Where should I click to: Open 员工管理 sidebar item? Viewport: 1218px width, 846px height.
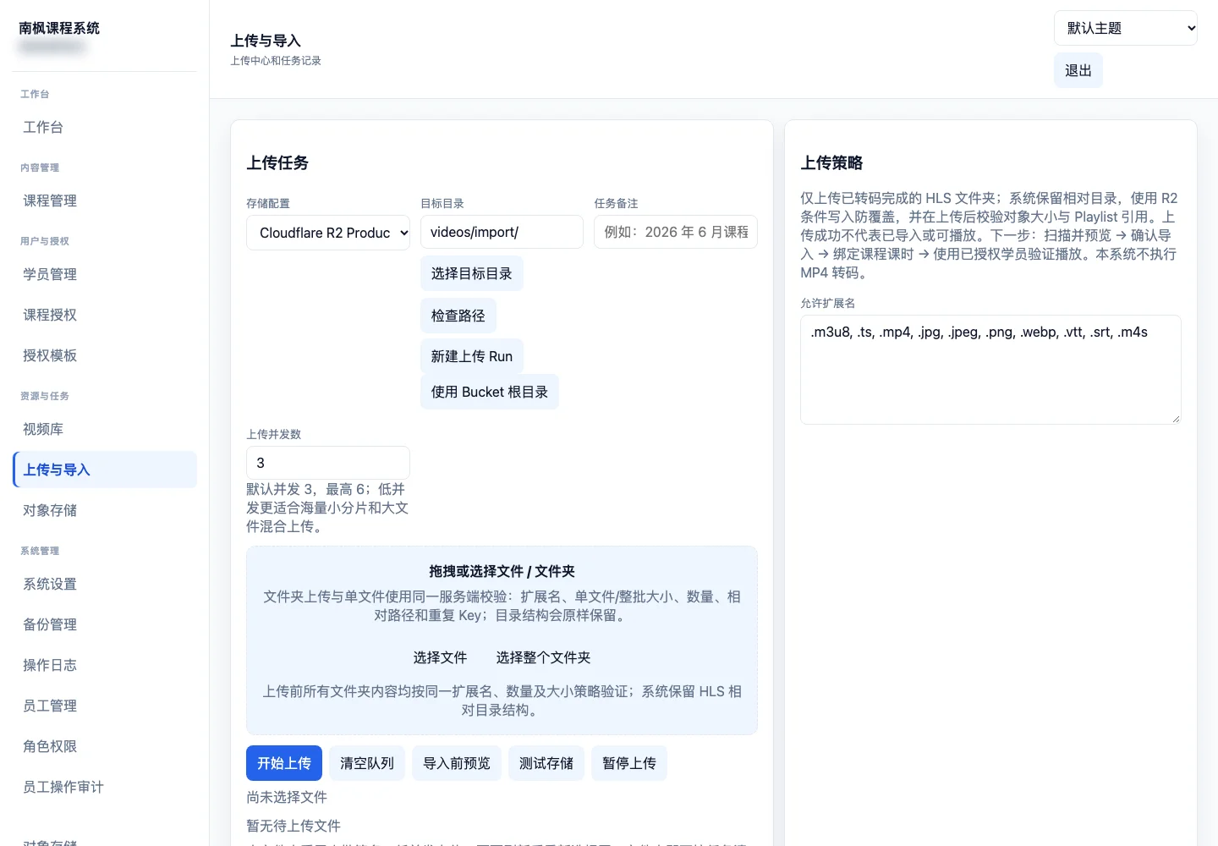click(105, 706)
